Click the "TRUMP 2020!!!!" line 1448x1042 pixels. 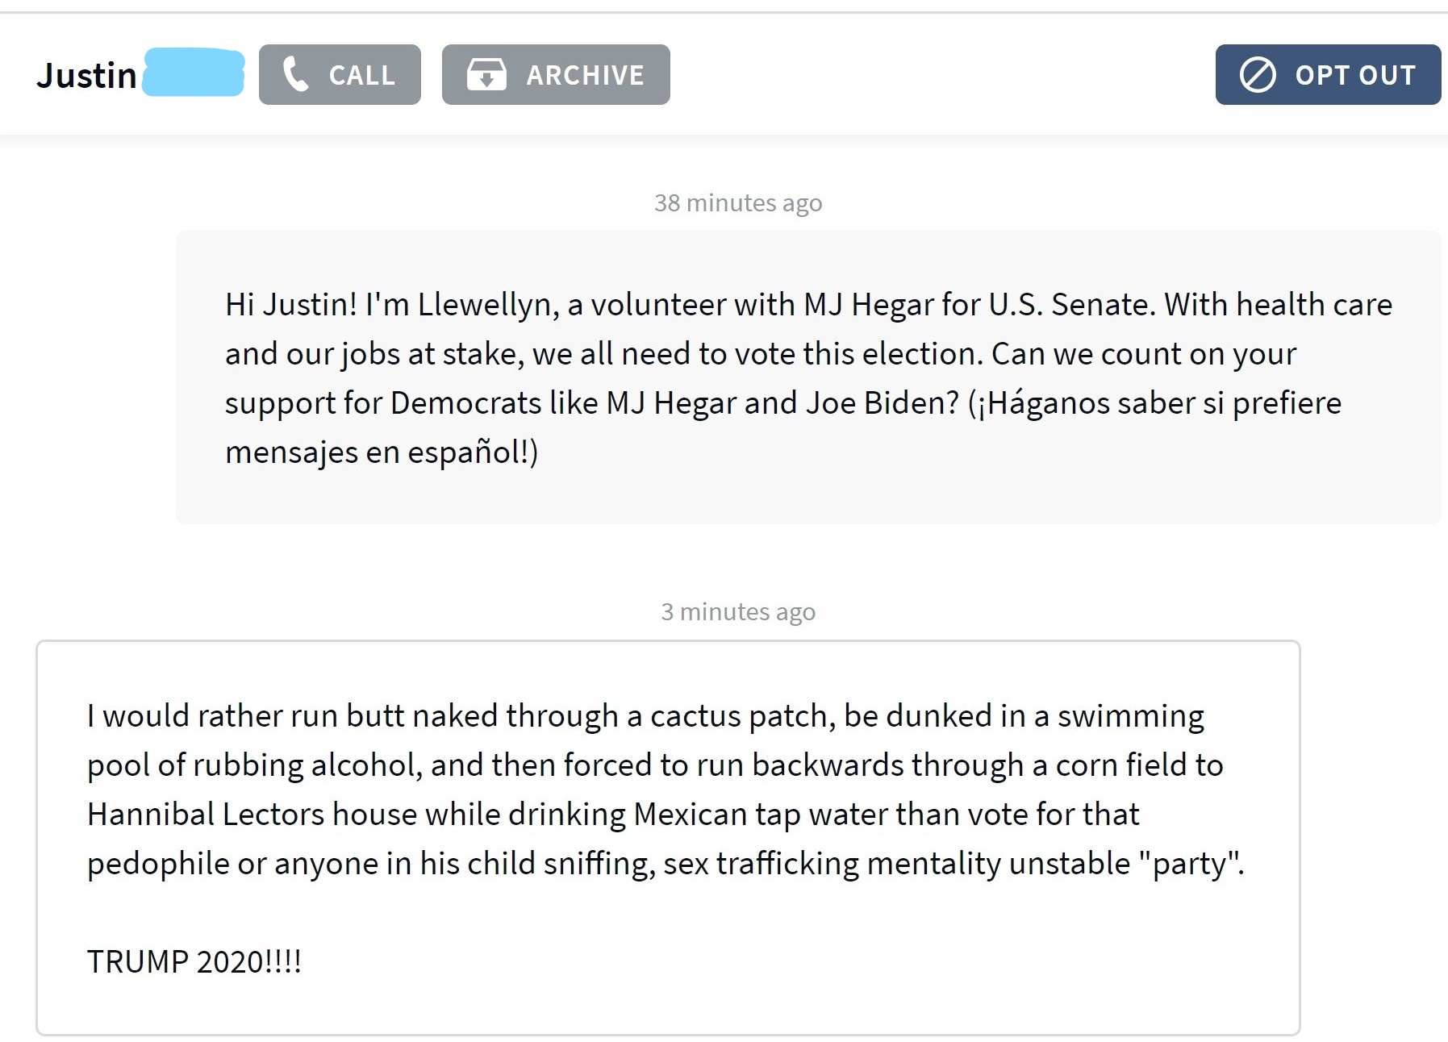(194, 961)
